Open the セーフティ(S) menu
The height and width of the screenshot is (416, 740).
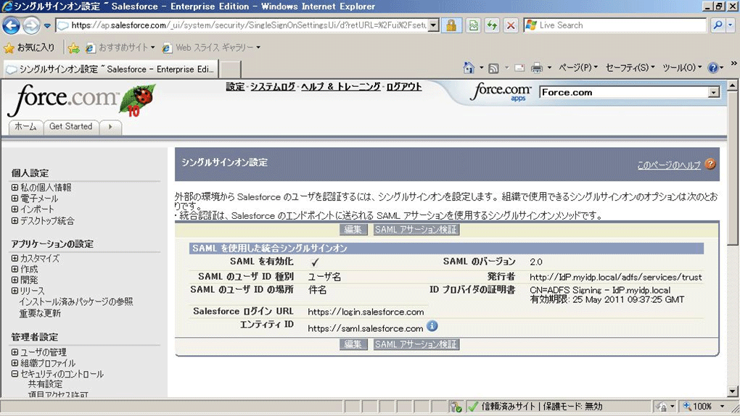tap(630, 68)
